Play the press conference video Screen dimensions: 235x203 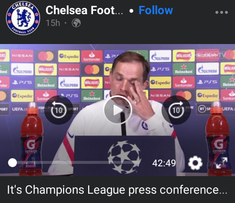117,110
